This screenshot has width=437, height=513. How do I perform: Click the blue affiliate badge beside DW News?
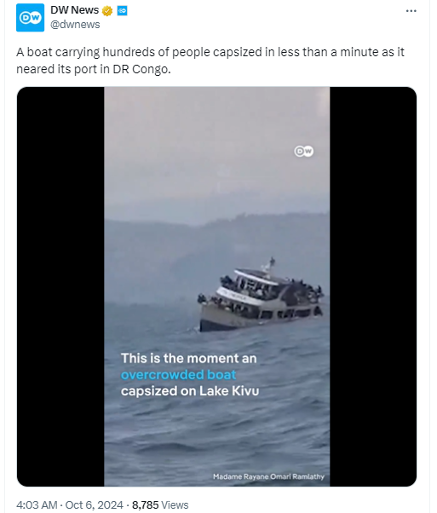coord(123,11)
